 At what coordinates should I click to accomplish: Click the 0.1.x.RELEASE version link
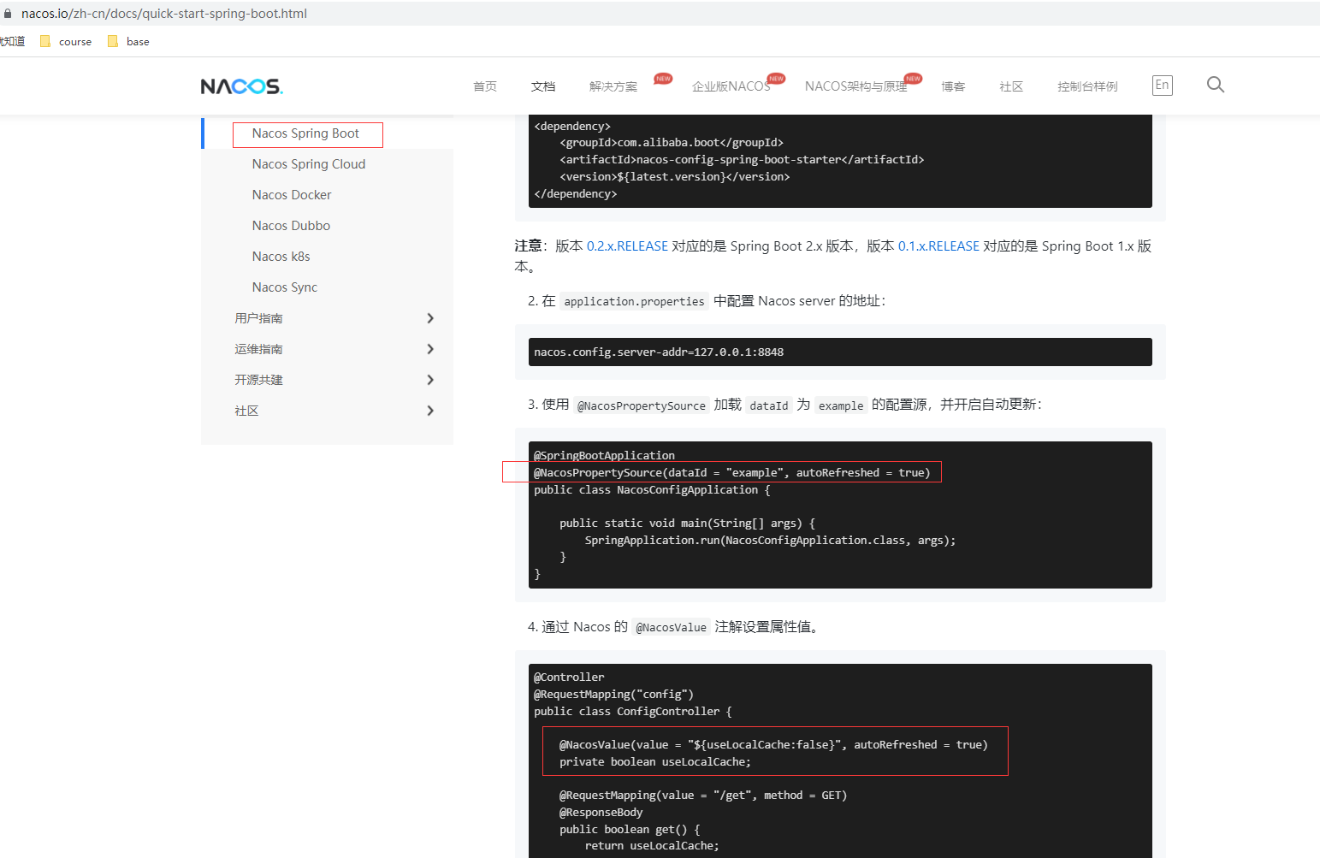938,246
